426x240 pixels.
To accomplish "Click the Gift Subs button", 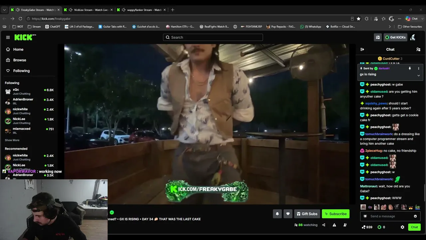I will click(307, 214).
